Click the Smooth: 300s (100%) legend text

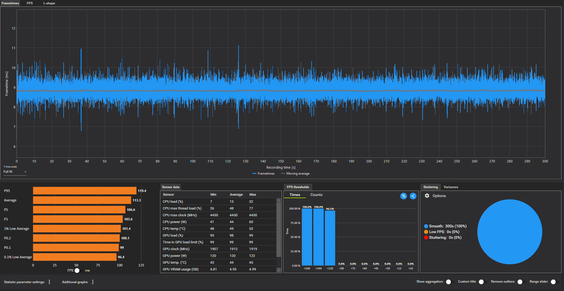click(x=448, y=226)
